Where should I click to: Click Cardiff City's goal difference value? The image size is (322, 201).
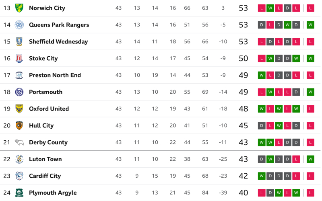[x=223, y=176]
